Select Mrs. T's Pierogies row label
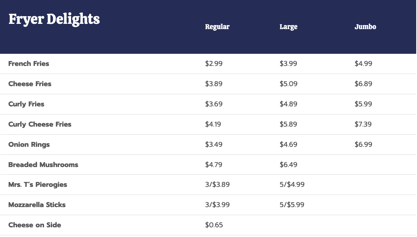 point(38,184)
